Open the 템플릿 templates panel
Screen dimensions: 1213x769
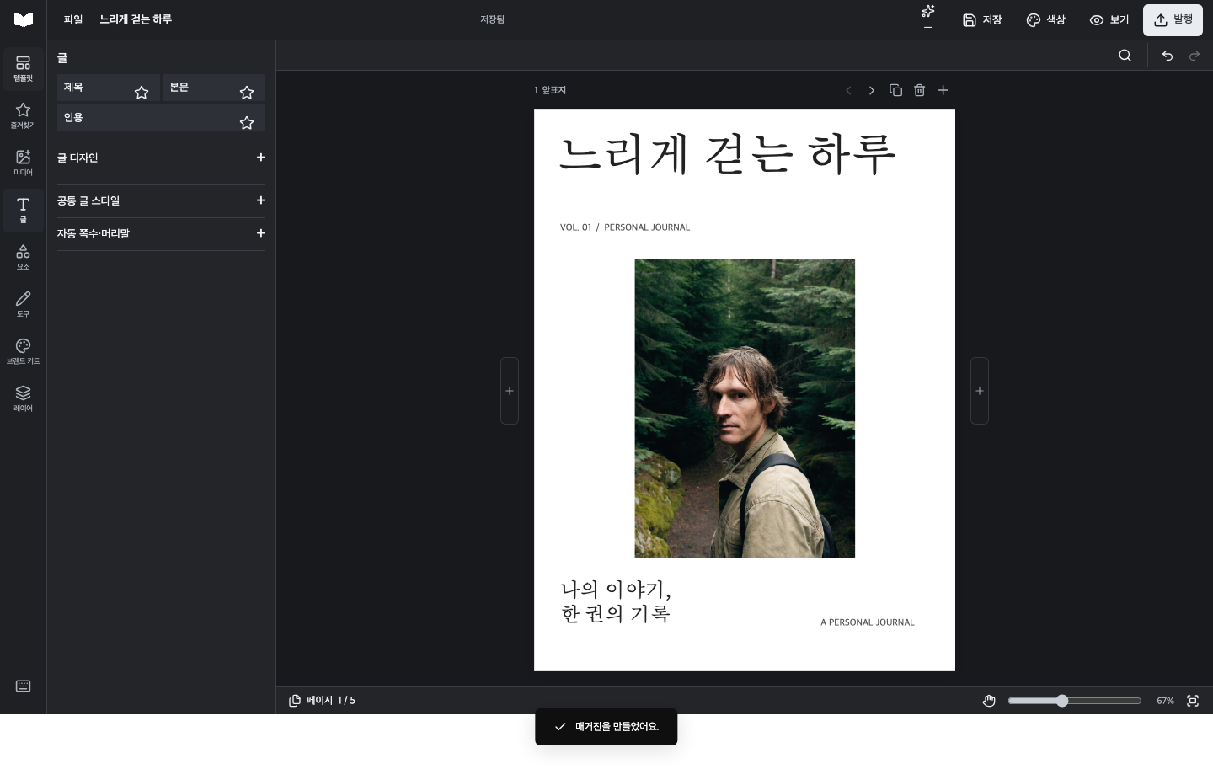point(23,68)
